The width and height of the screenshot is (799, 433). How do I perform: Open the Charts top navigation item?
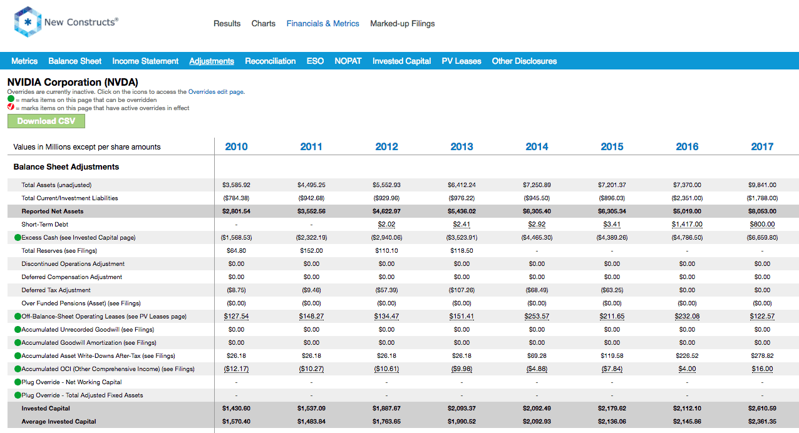(x=264, y=24)
